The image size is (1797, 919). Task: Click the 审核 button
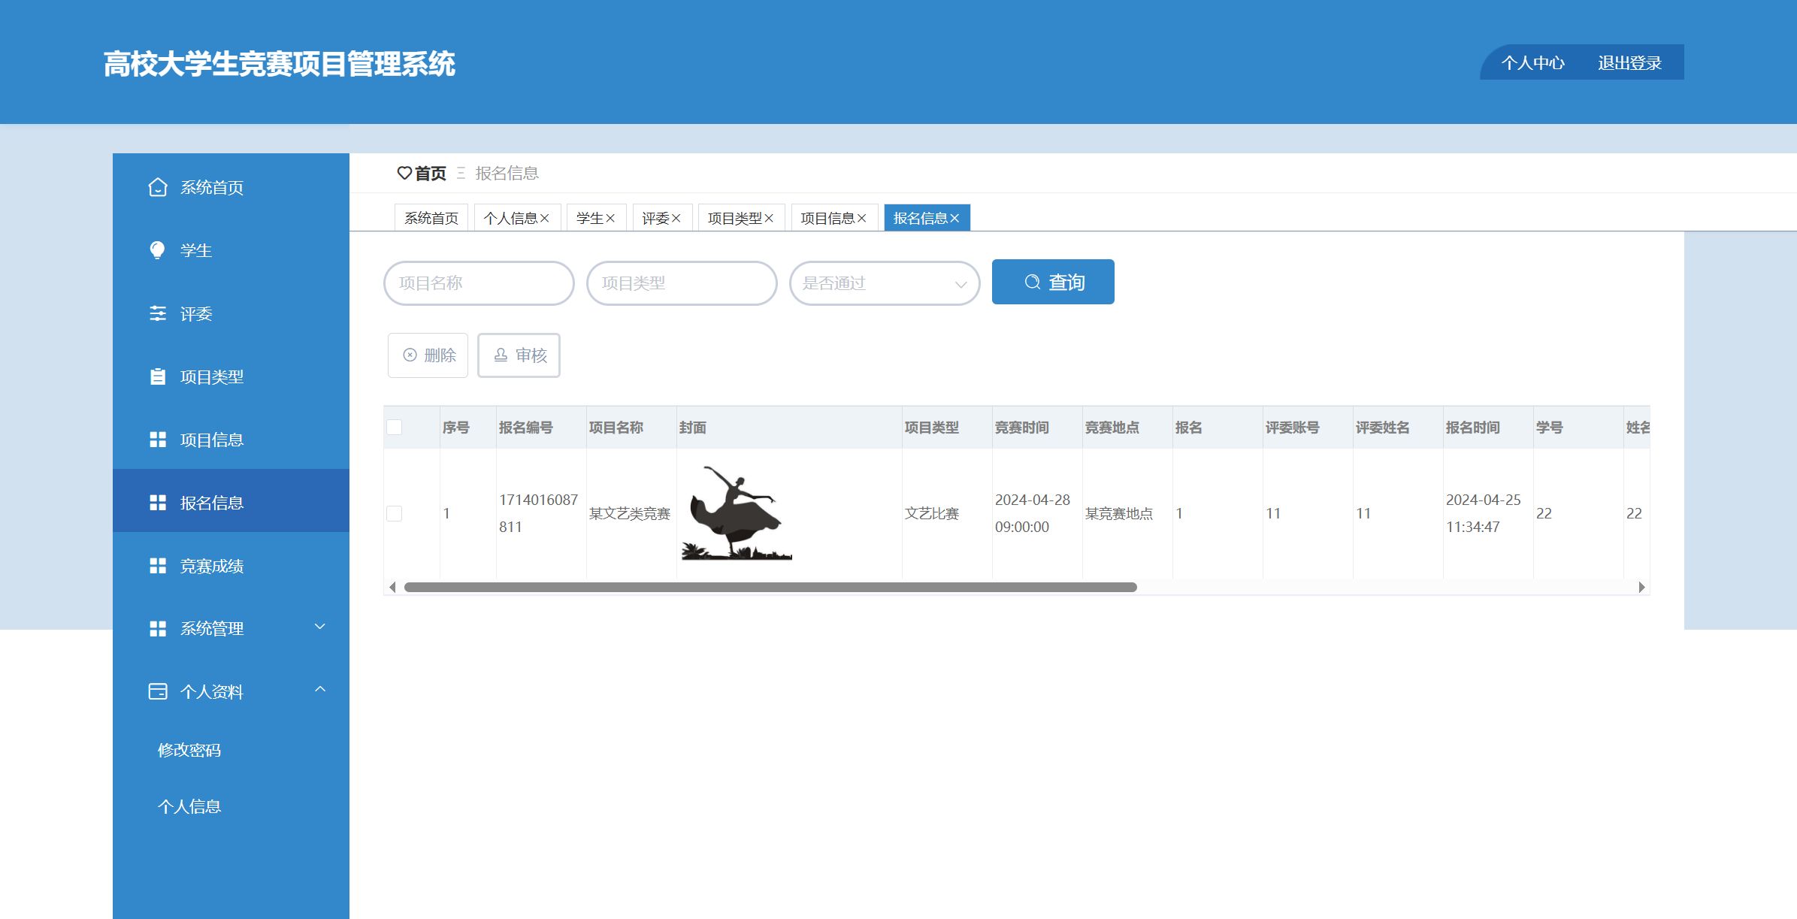(x=519, y=355)
